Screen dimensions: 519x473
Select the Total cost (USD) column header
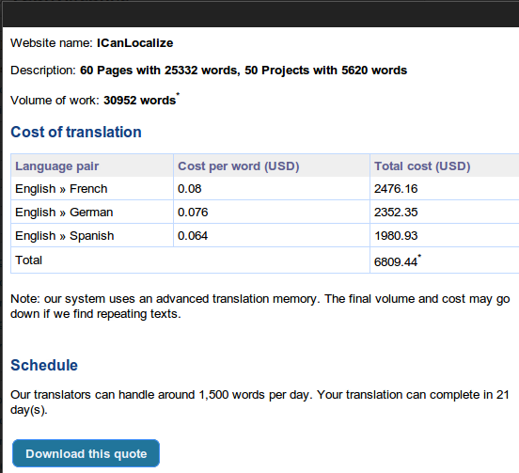click(422, 166)
